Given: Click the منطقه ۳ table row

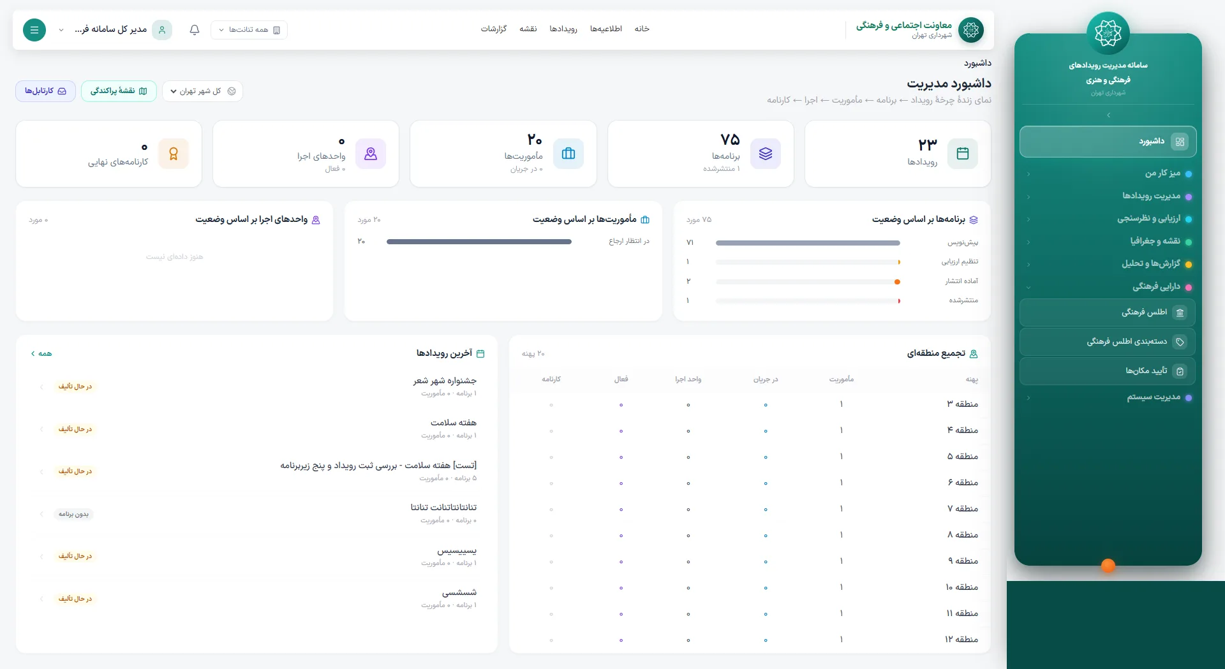Looking at the screenshot, I should click(750, 404).
